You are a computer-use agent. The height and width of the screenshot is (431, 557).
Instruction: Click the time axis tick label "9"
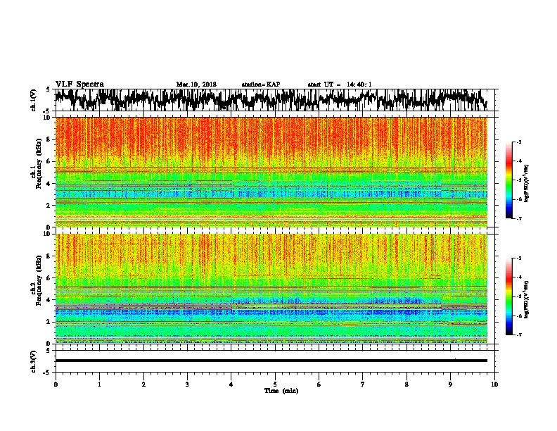pyautogui.click(x=450, y=385)
